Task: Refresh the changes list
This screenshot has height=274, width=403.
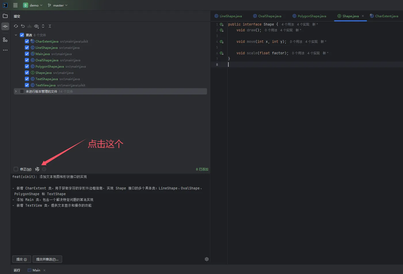Action: click(x=16, y=26)
